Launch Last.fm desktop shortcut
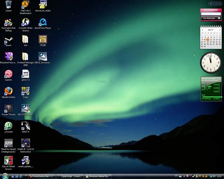224x179 pixels. (9, 75)
